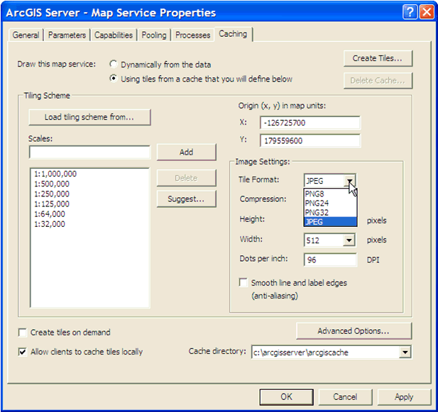Choose Using tiles from a cache option
Image resolution: width=438 pixels, height=412 pixels.
(113, 79)
